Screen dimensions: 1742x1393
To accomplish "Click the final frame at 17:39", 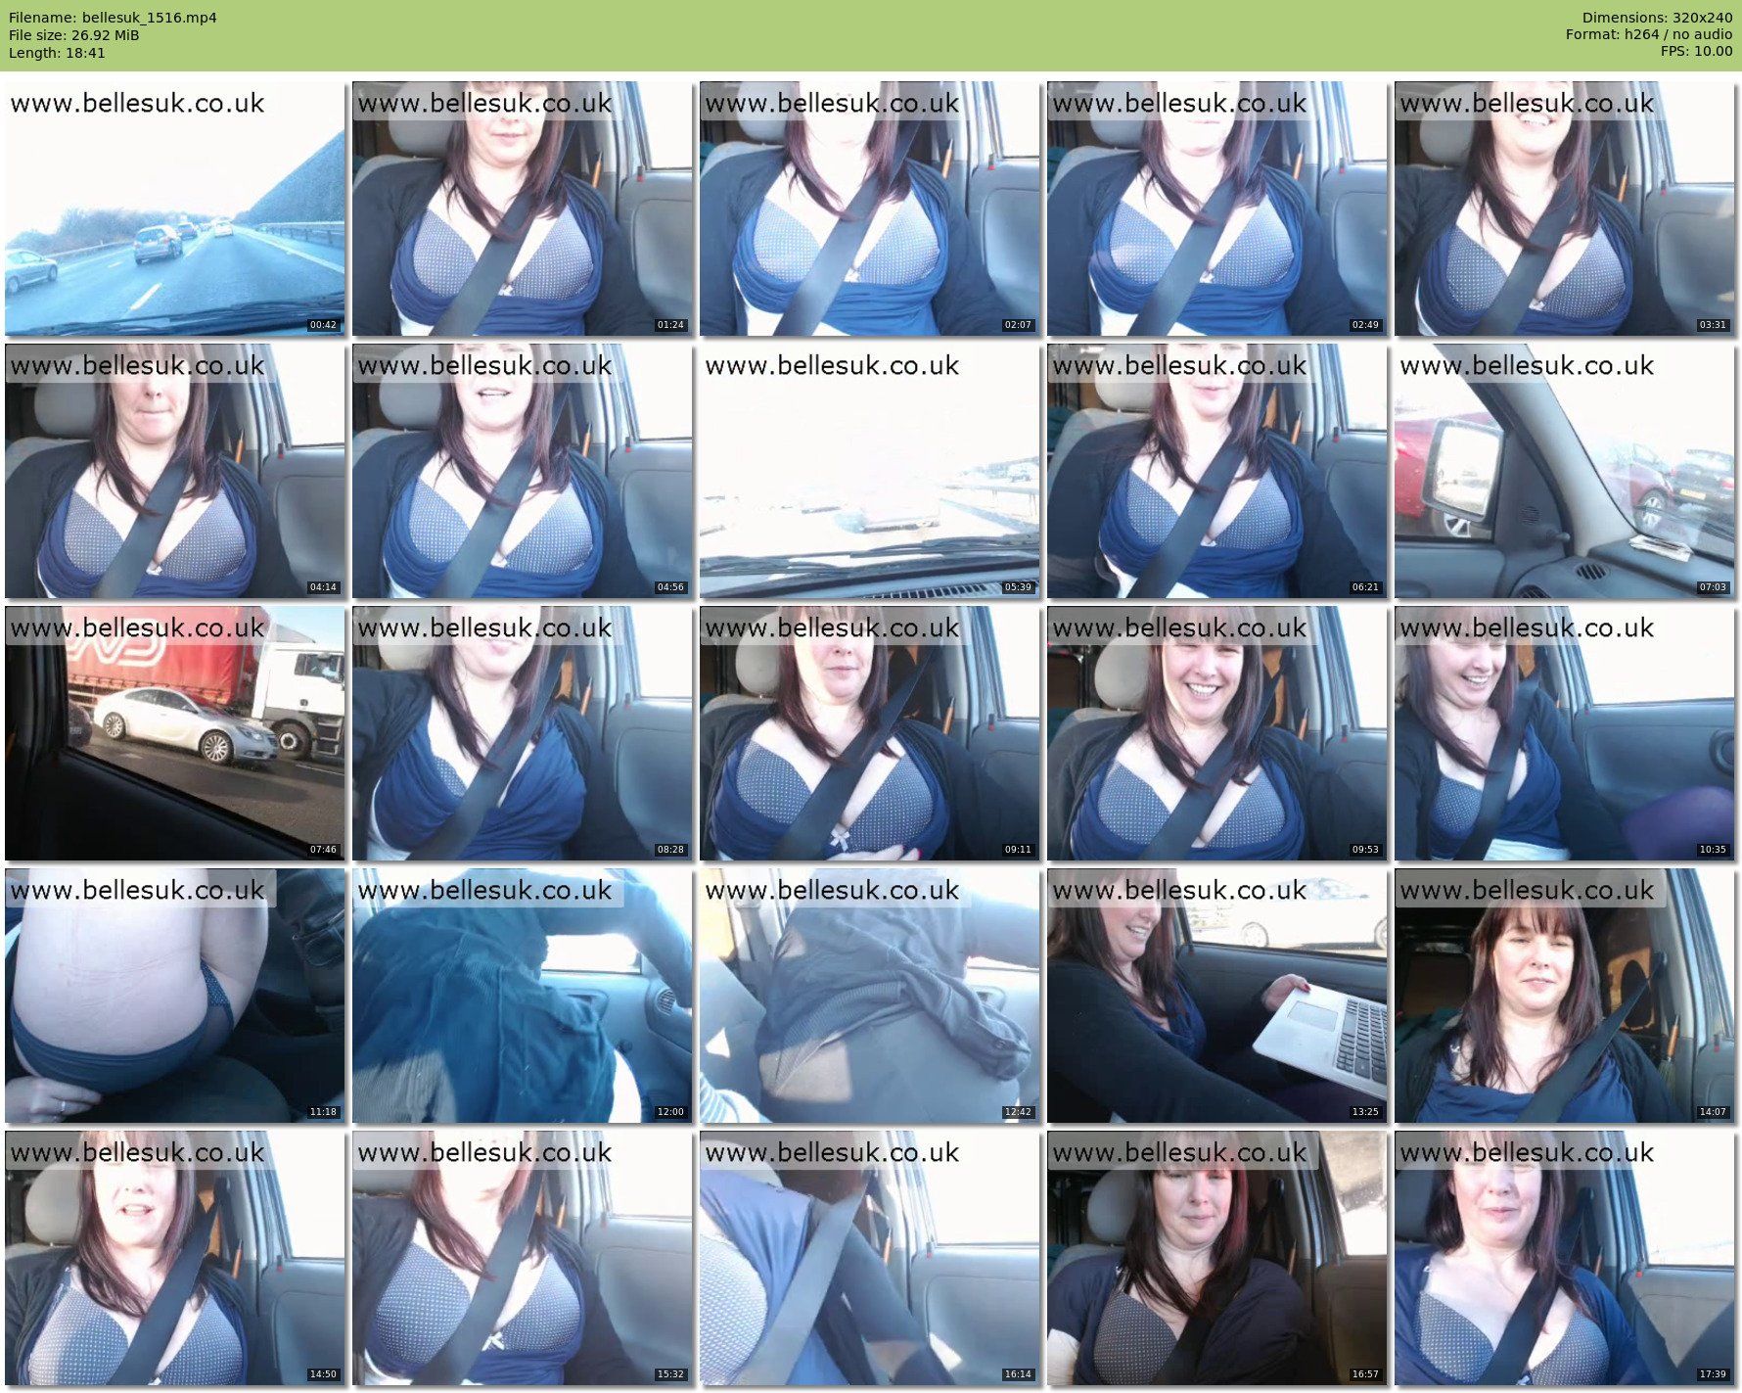I will [x=1565, y=1258].
